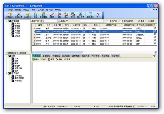This screenshot has height=114, width=164.
Task: Select 汉族 node in tree
Action: coord(16,58)
